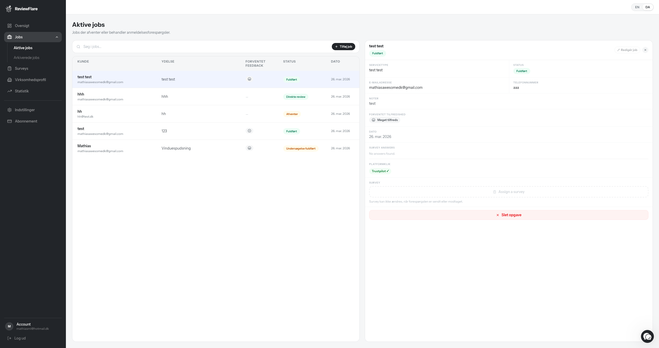Switch language to EN
The image size is (659, 348).
pos(637,7)
